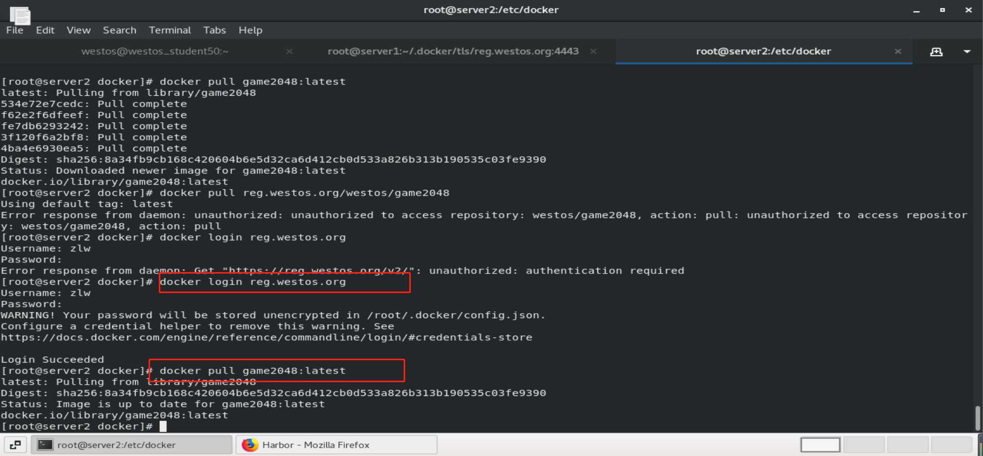
Task: Click the terminal vertical scrollbar handle
Action: point(977,418)
